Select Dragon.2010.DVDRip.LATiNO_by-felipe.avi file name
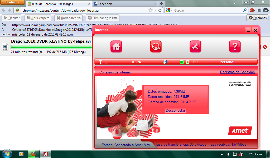The image size is (270, 158). tap(51, 41)
